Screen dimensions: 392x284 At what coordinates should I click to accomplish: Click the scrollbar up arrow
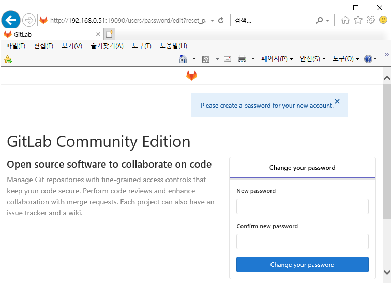pos(387,78)
